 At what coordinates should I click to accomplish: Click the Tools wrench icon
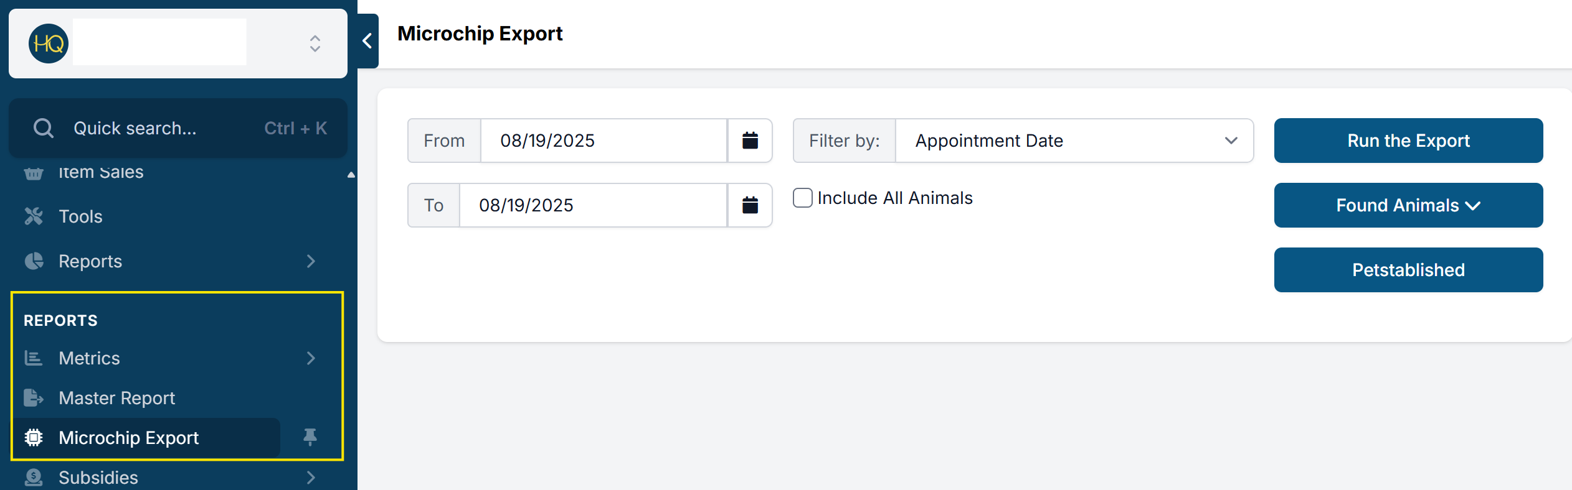(34, 216)
